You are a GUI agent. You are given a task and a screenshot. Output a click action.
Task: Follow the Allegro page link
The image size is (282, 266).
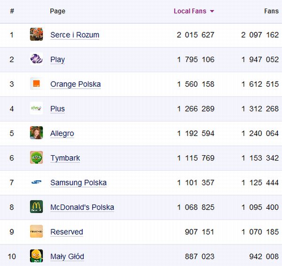(62, 134)
